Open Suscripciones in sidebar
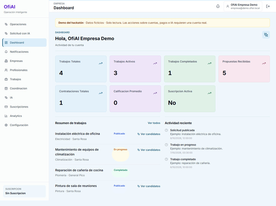 (x=24, y=107)
